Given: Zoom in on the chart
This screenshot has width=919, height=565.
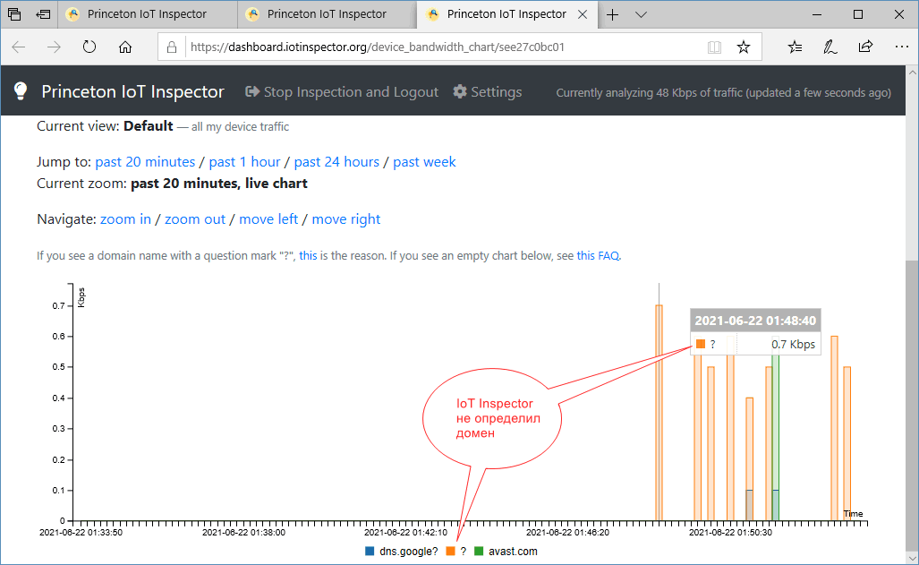Looking at the screenshot, I should (x=125, y=219).
